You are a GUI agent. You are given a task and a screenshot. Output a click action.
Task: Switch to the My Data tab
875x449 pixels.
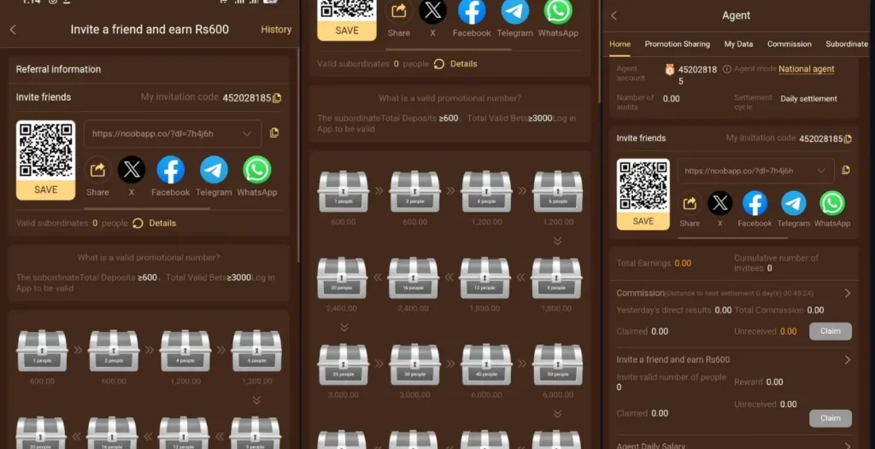click(738, 44)
